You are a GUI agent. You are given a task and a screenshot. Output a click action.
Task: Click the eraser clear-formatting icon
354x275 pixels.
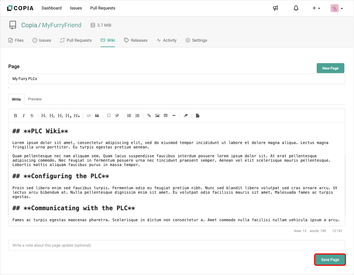tap(186, 116)
